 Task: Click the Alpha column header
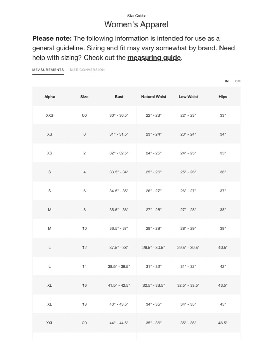tap(50, 97)
